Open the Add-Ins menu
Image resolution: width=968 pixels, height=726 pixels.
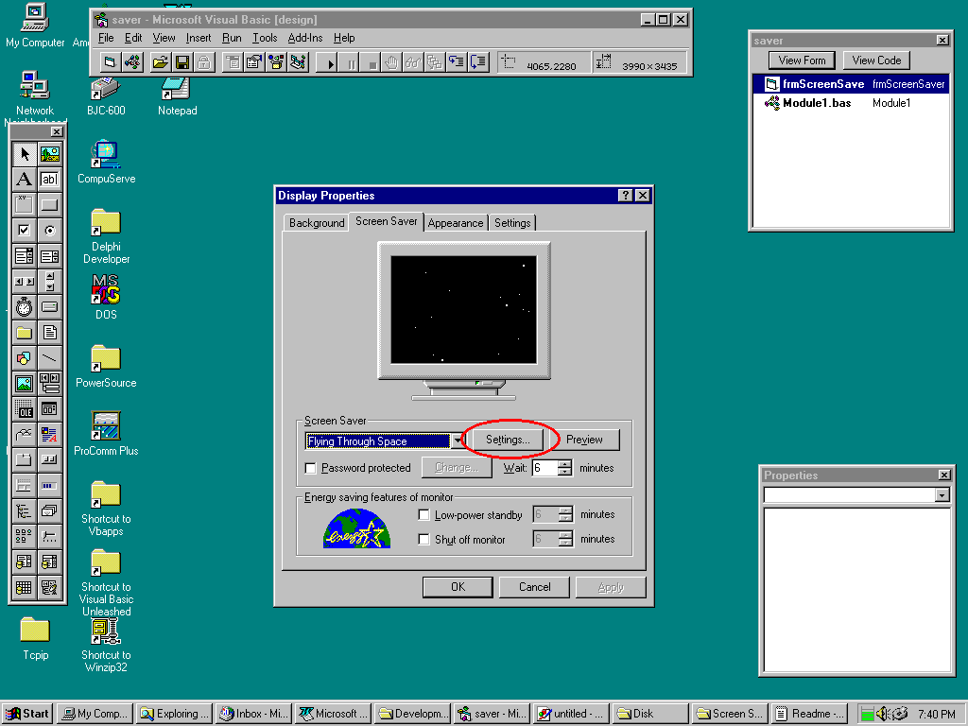[x=304, y=38]
